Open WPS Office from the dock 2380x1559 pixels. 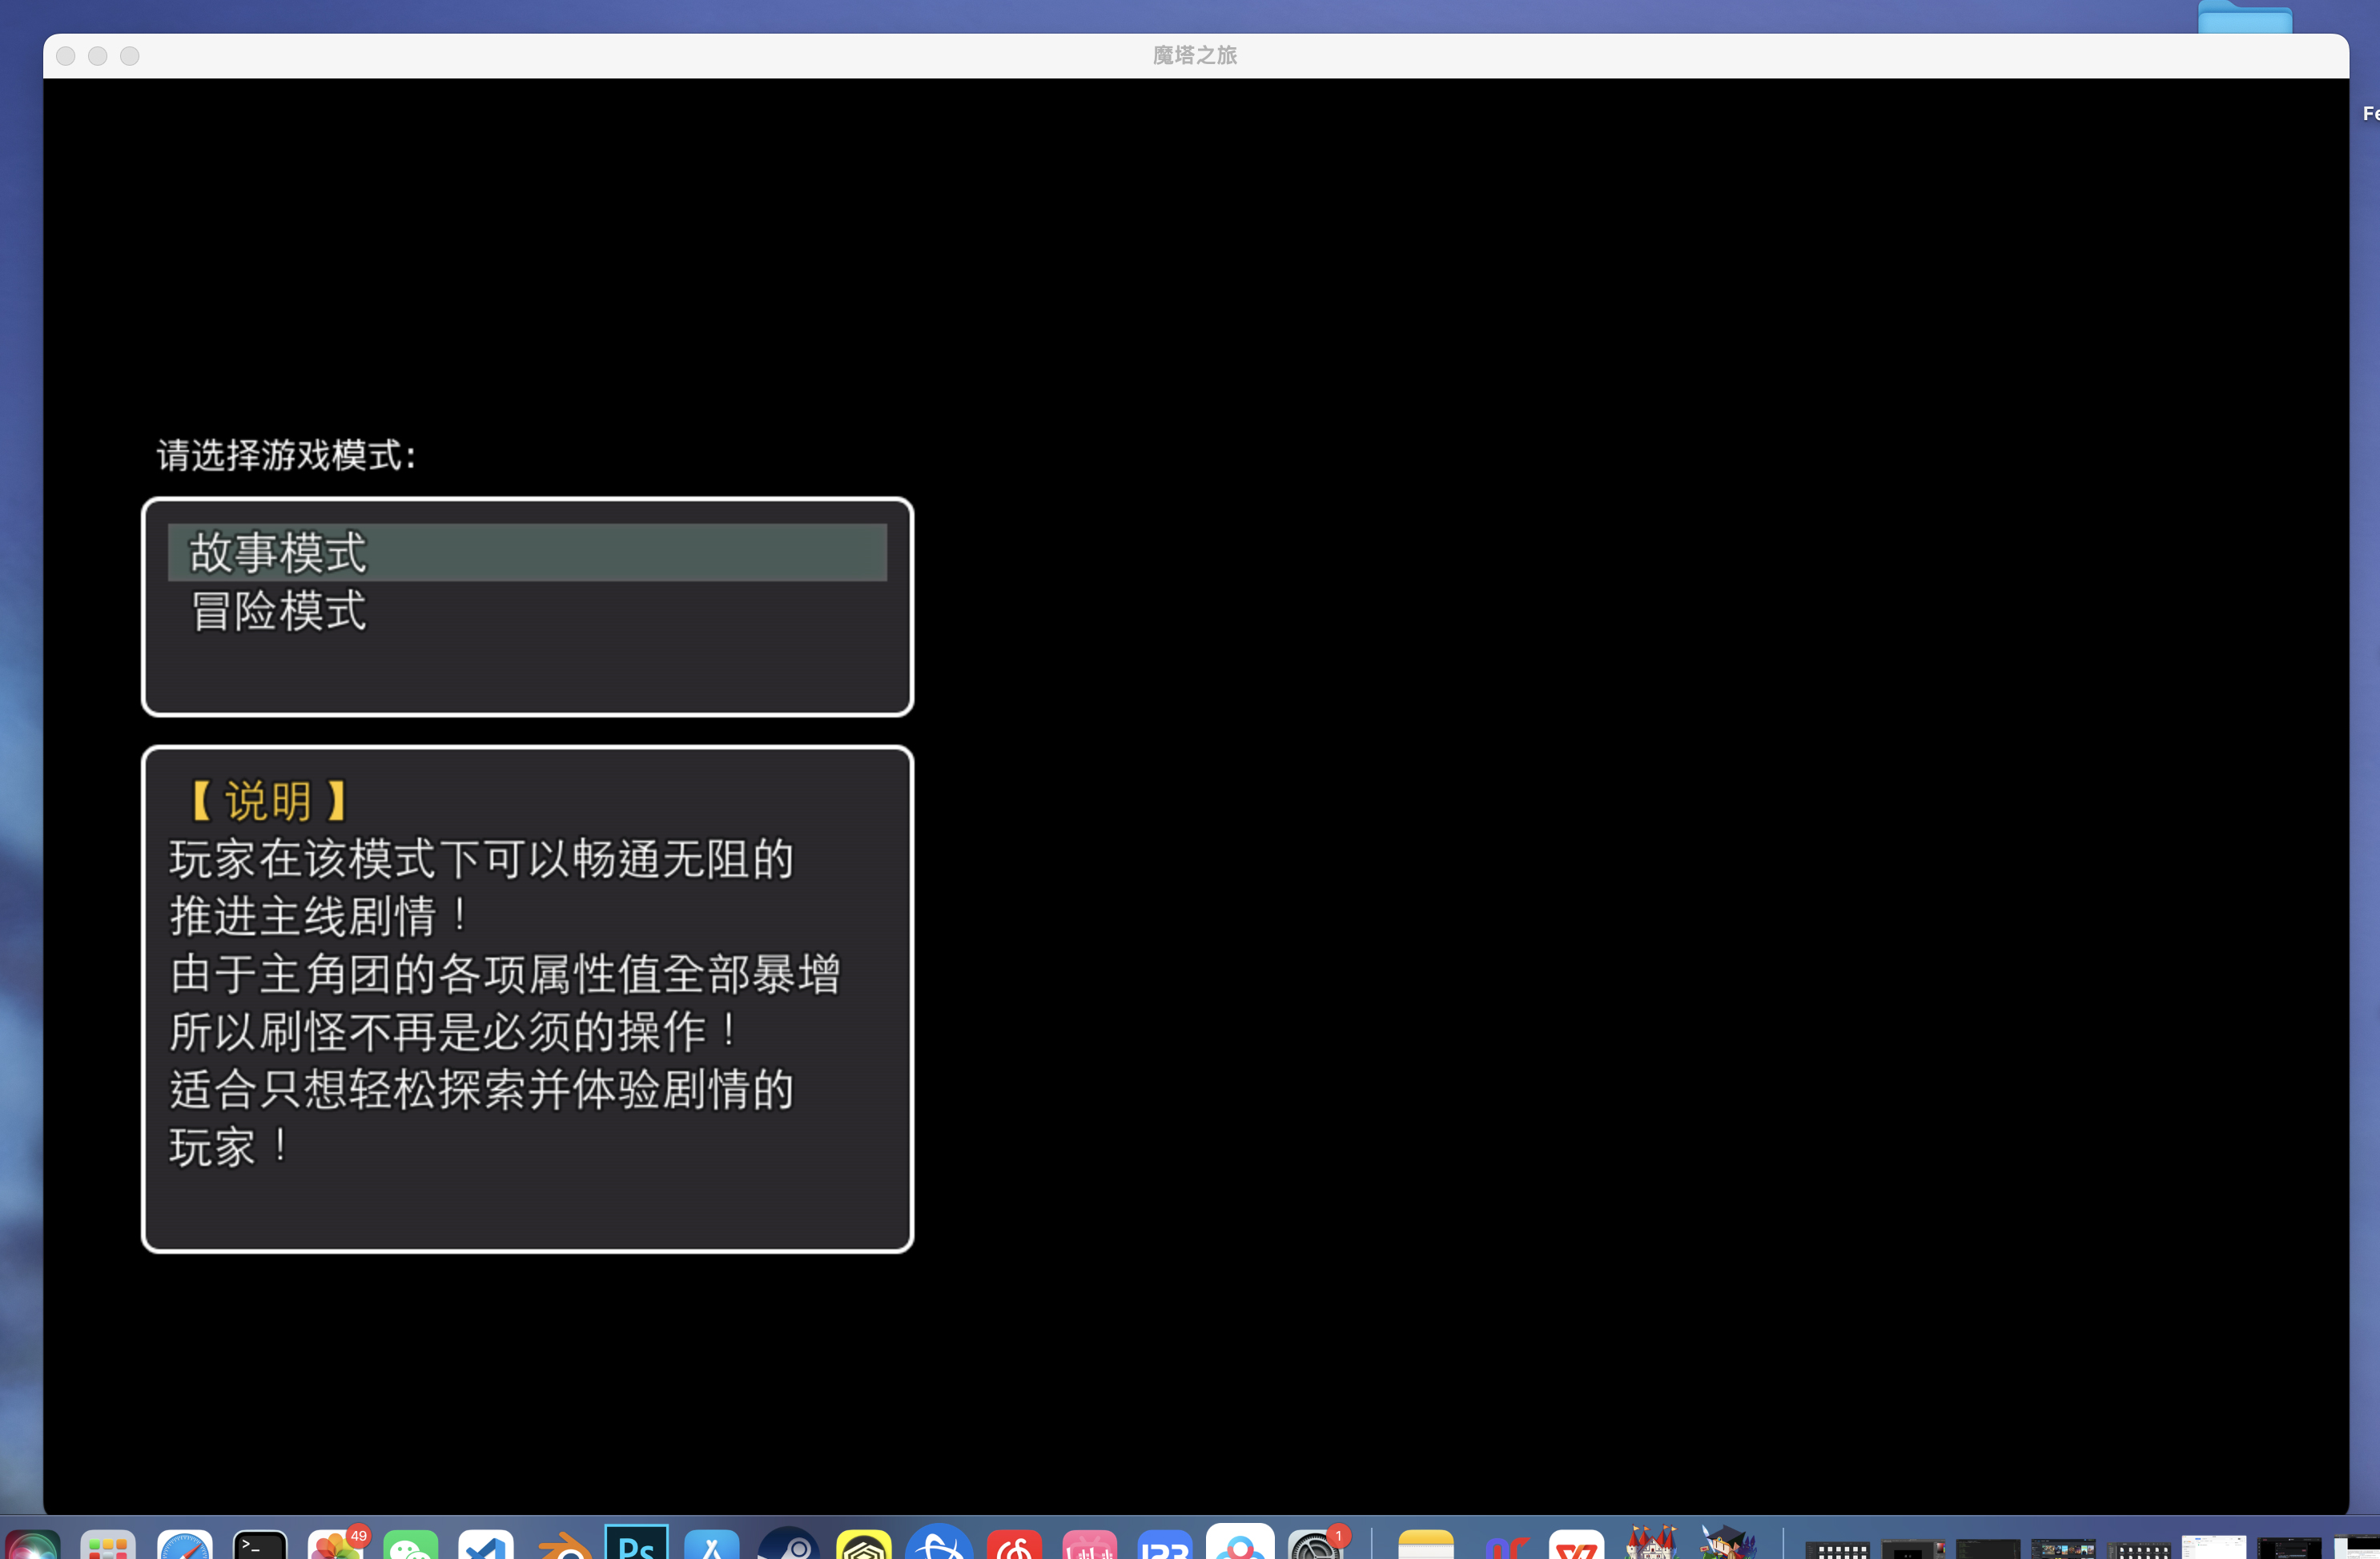[1577, 1545]
